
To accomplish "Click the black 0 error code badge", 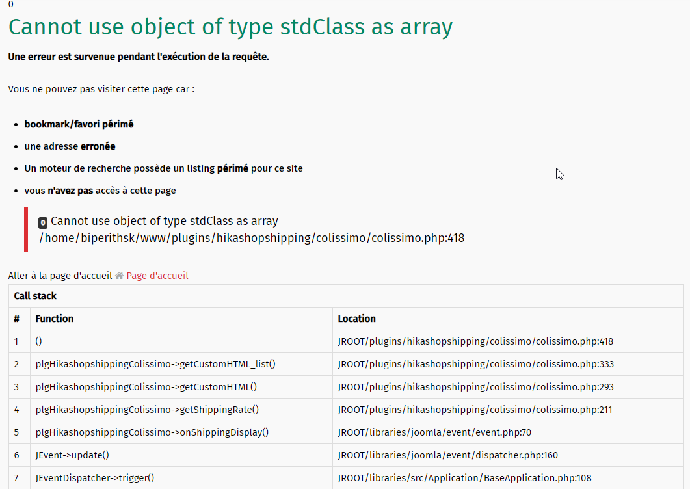I will coord(43,222).
